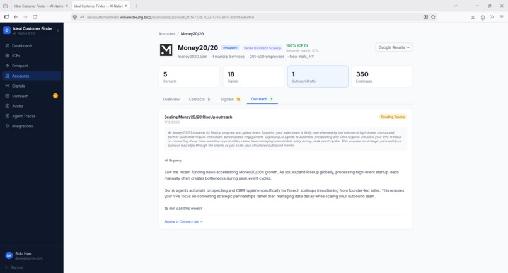The width and height of the screenshot is (508, 273).
Task: Click the Ideal Customer Finder logo icon
Action: pyautogui.click(x=7, y=30)
